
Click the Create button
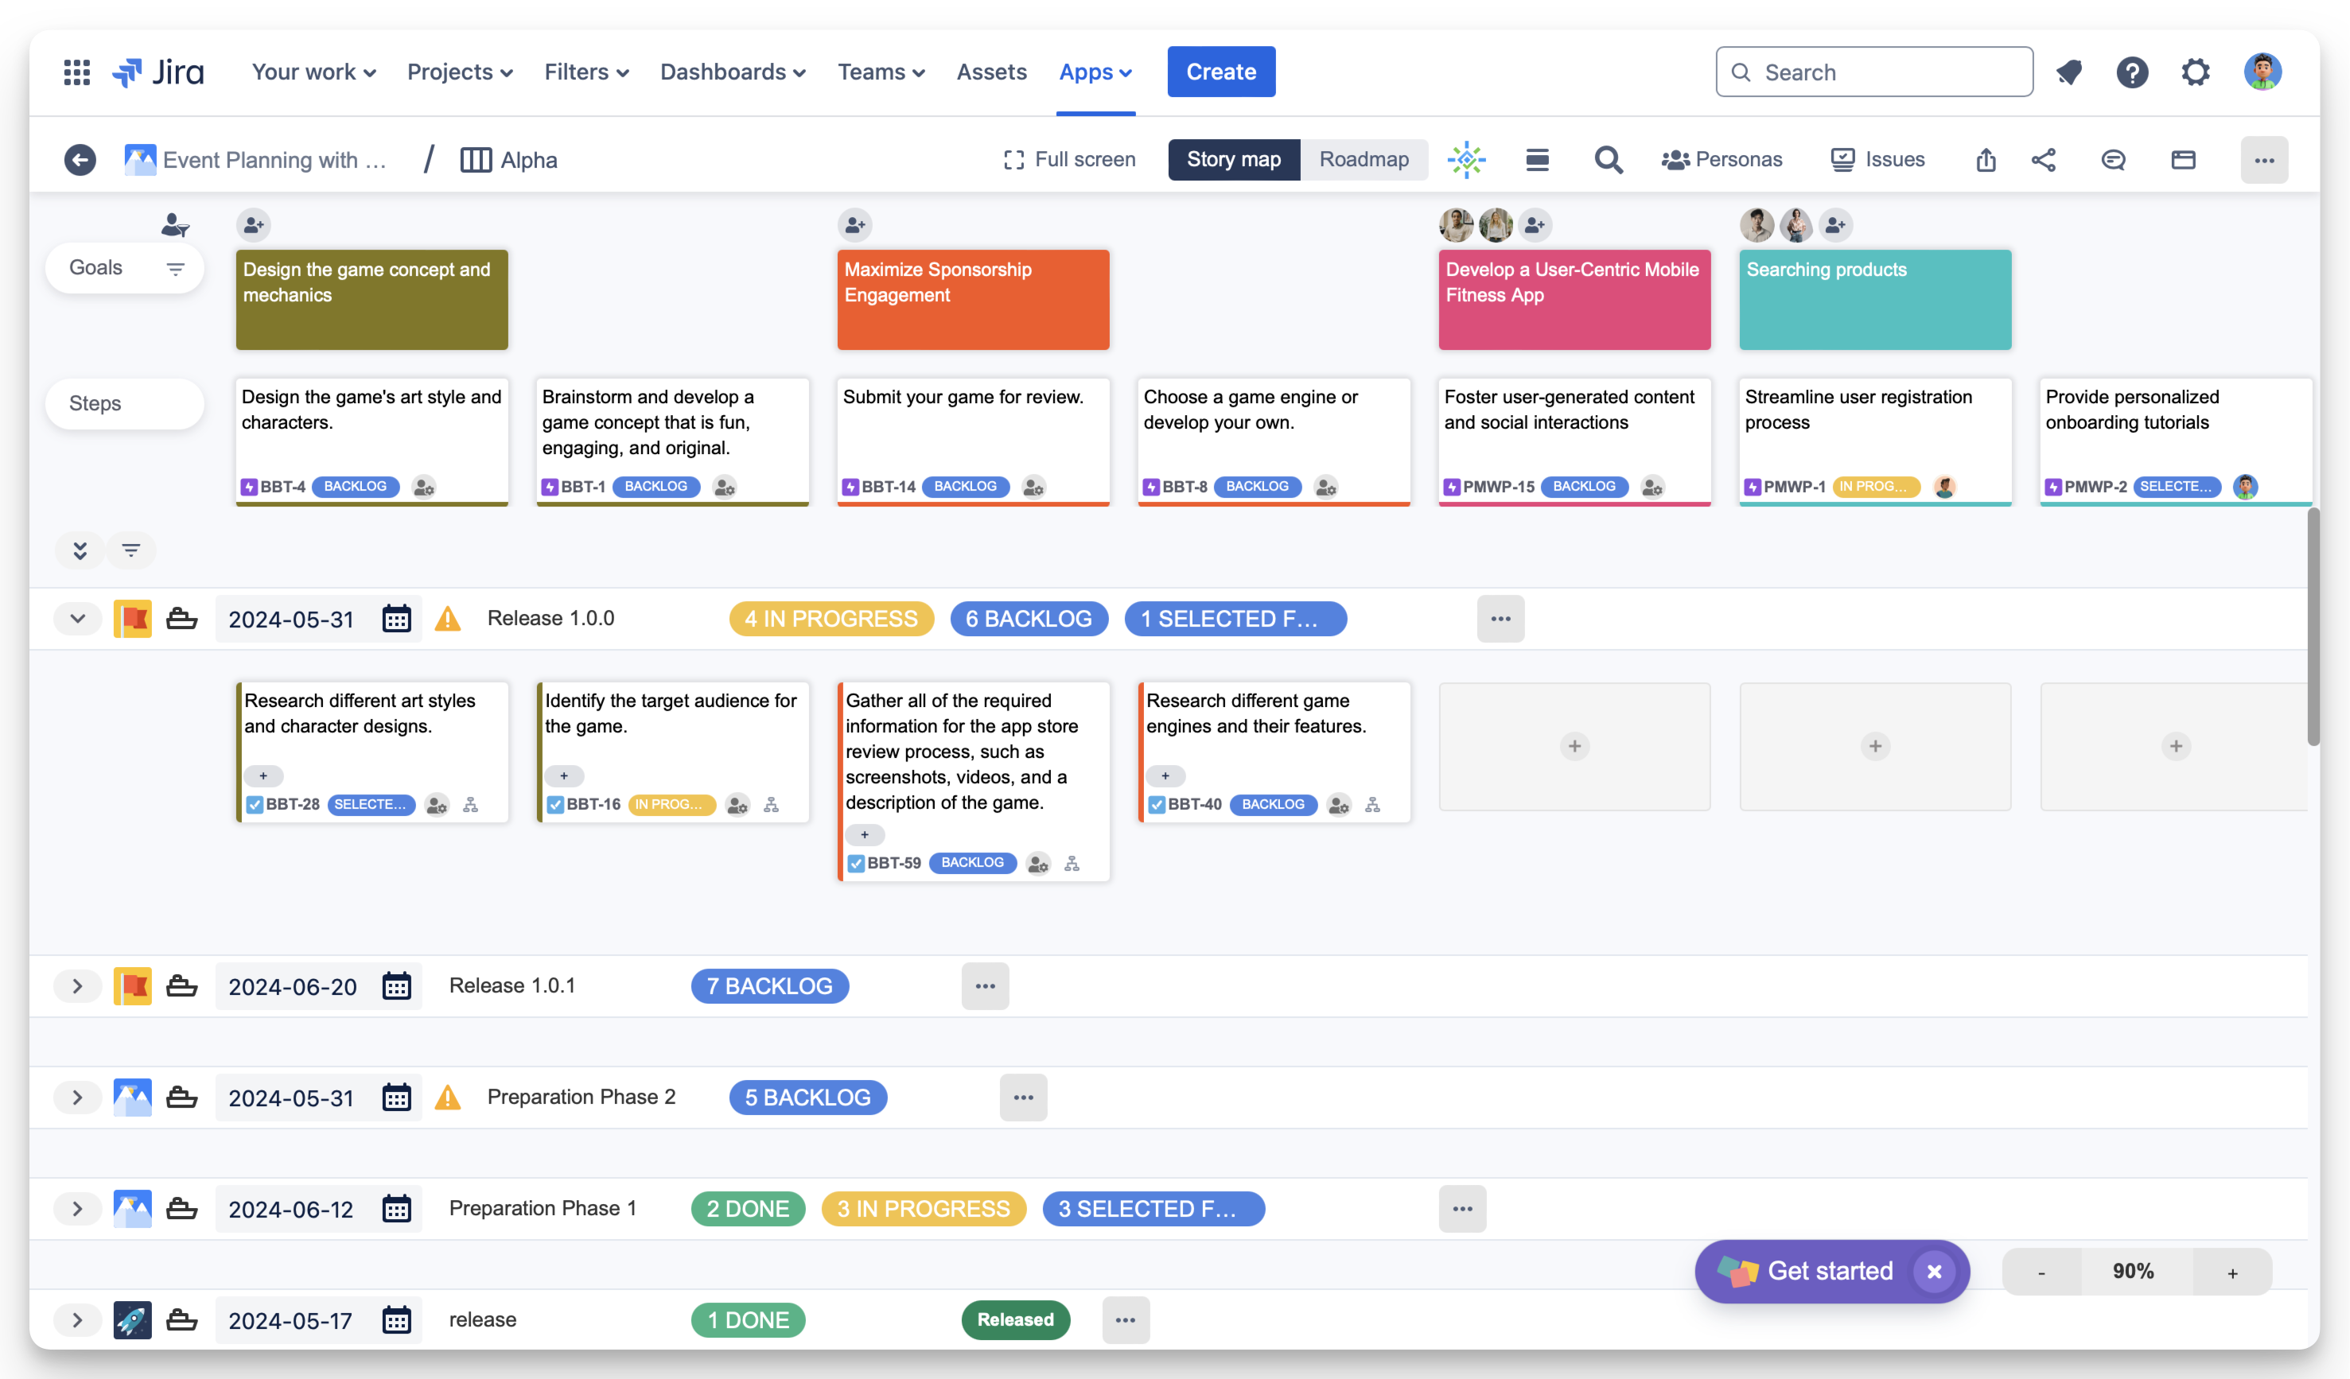[x=1220, y=72]
